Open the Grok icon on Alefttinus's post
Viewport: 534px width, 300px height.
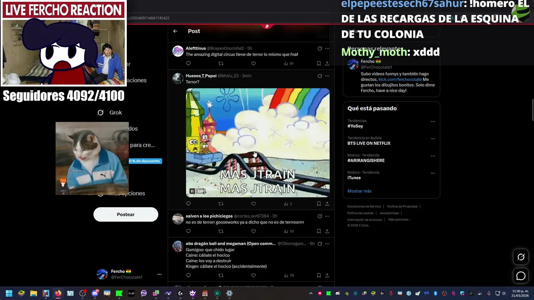(x=320, y=48)
